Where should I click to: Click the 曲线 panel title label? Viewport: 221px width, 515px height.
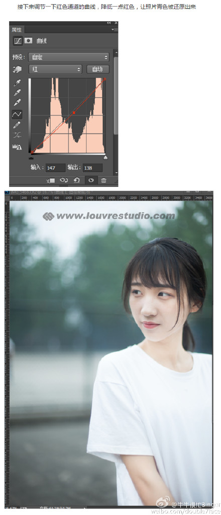[x=42, y=41]
